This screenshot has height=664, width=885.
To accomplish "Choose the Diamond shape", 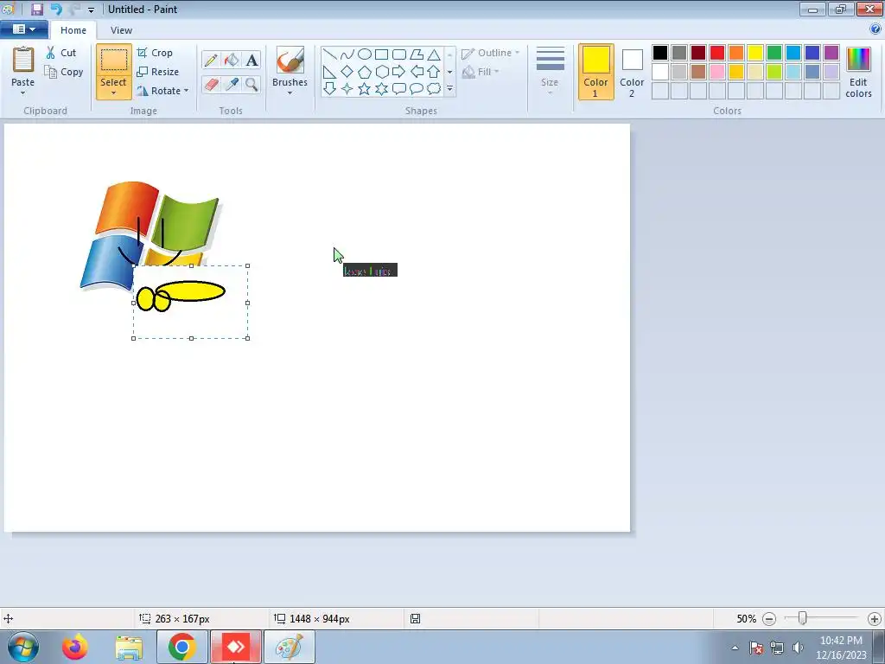I will (x=347, y=72).
